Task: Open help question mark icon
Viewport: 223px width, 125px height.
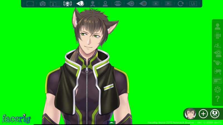Action: pos(217,99)
